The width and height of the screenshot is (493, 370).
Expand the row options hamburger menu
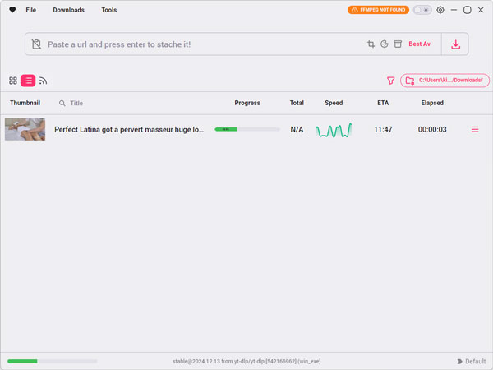(x=475, y=129)
